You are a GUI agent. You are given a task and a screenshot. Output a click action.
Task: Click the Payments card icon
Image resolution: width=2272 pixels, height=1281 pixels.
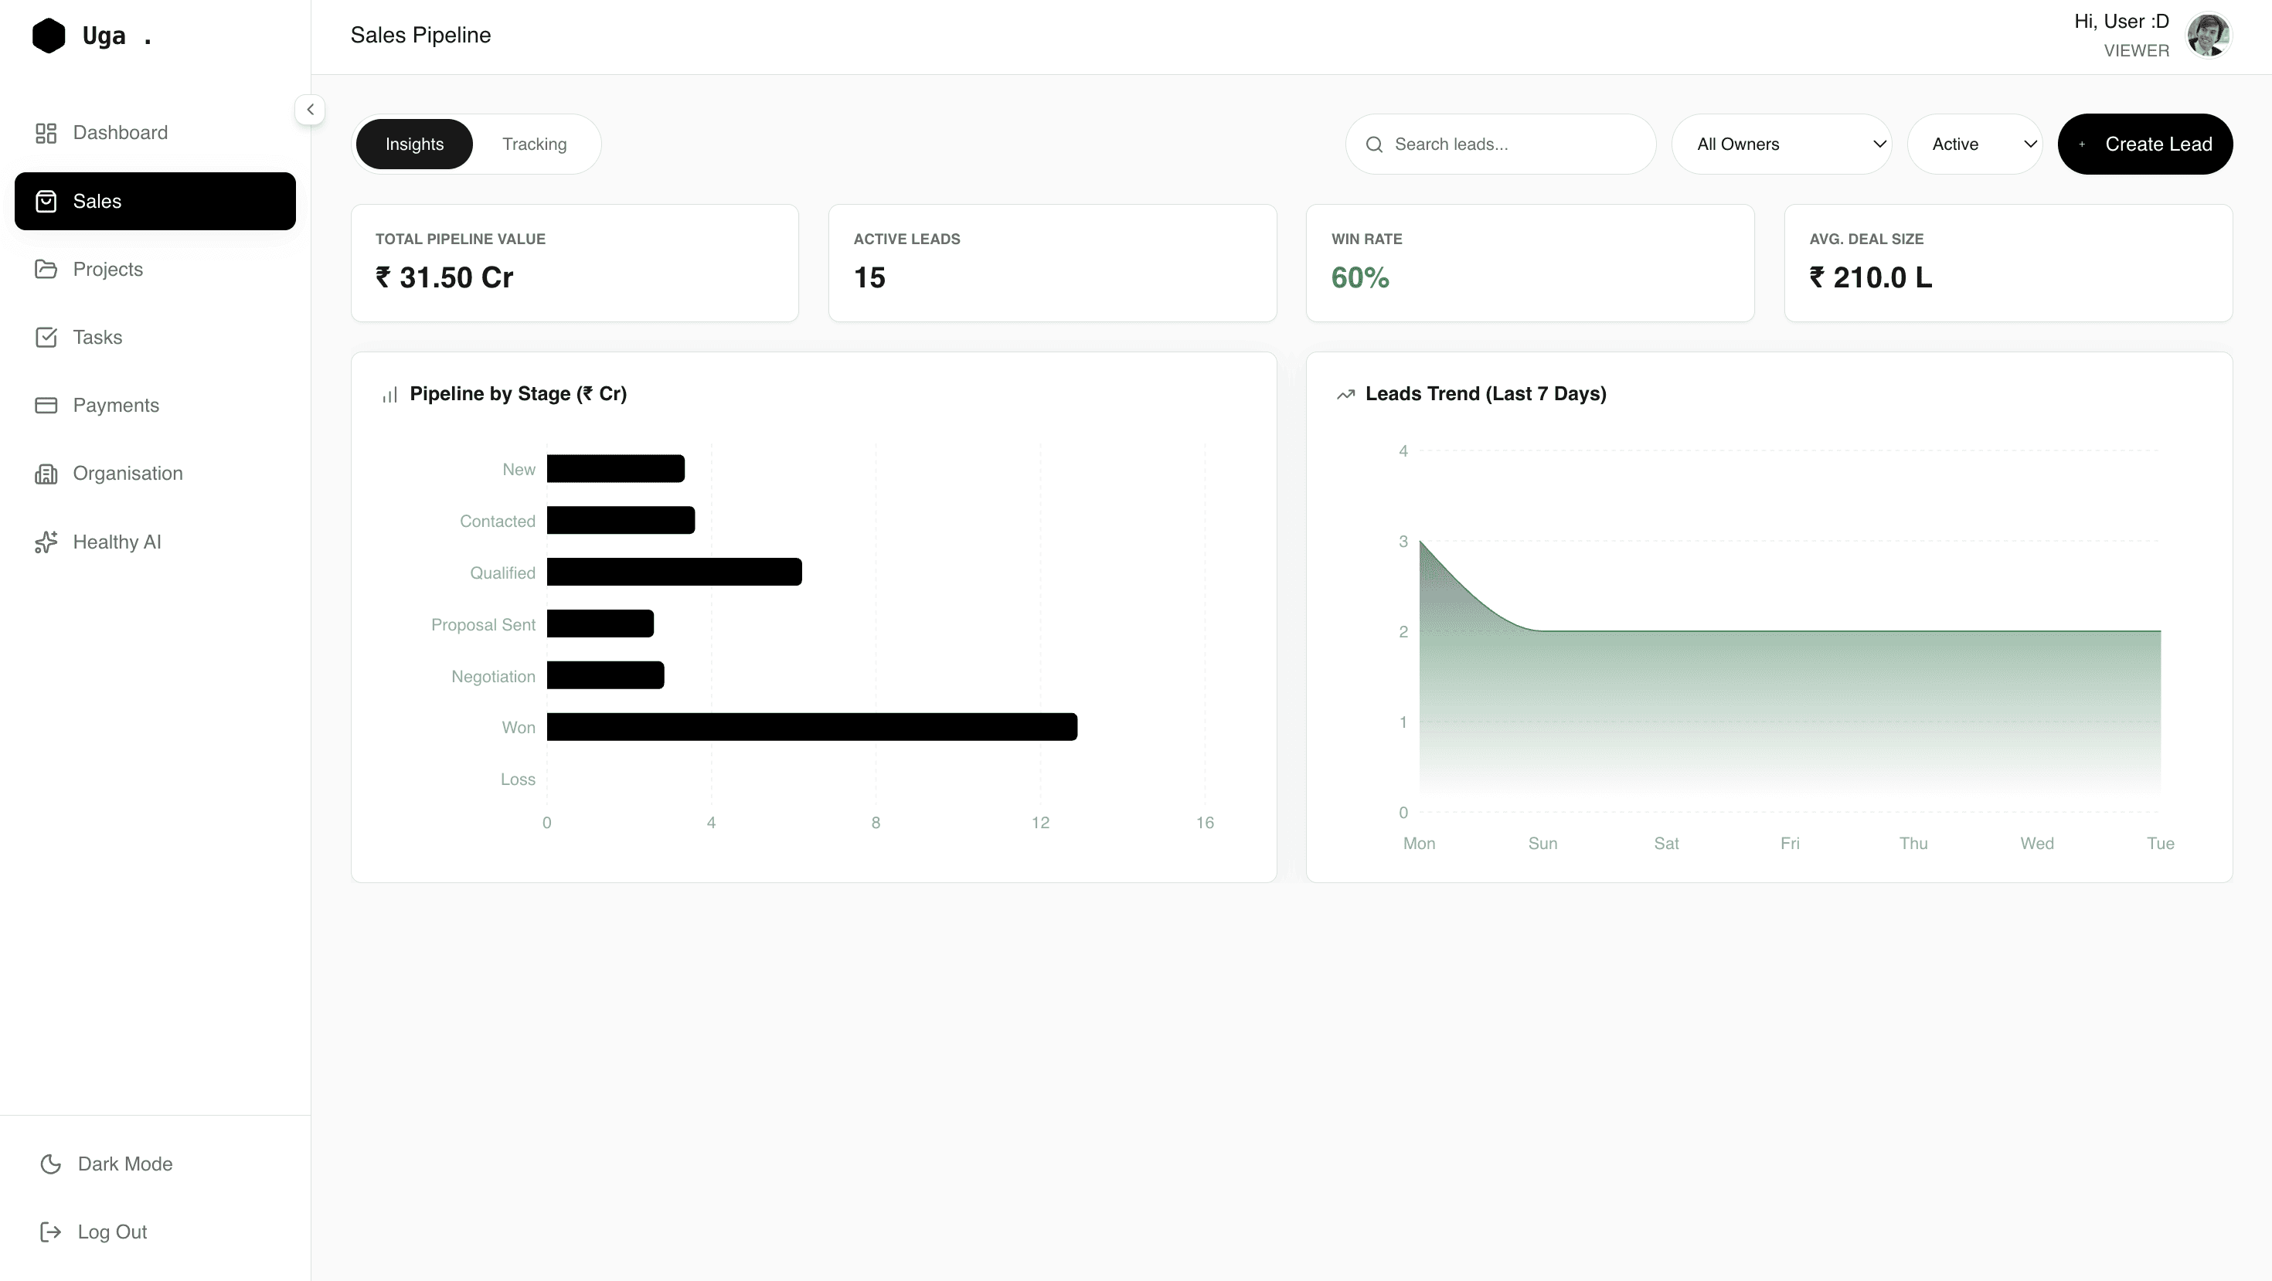pos(46,406)
